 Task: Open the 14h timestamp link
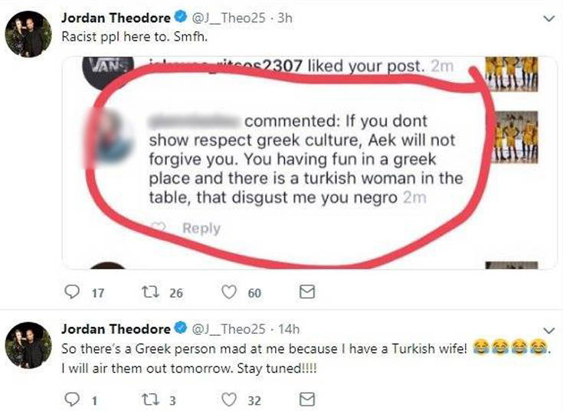pyautogui.click(x=289, y=329)
